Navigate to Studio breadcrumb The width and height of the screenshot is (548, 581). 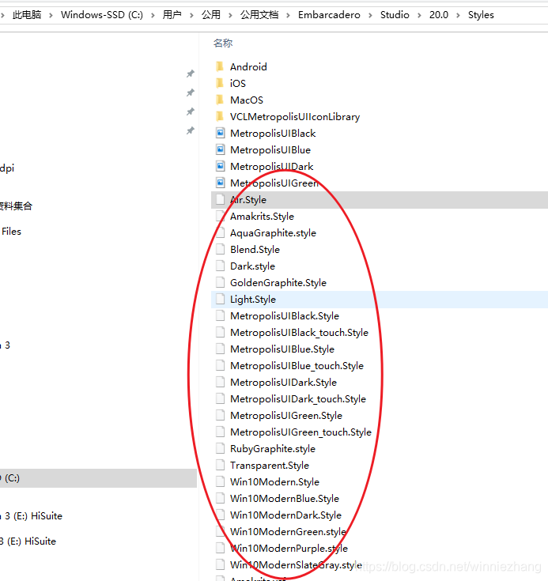[395, 15]
